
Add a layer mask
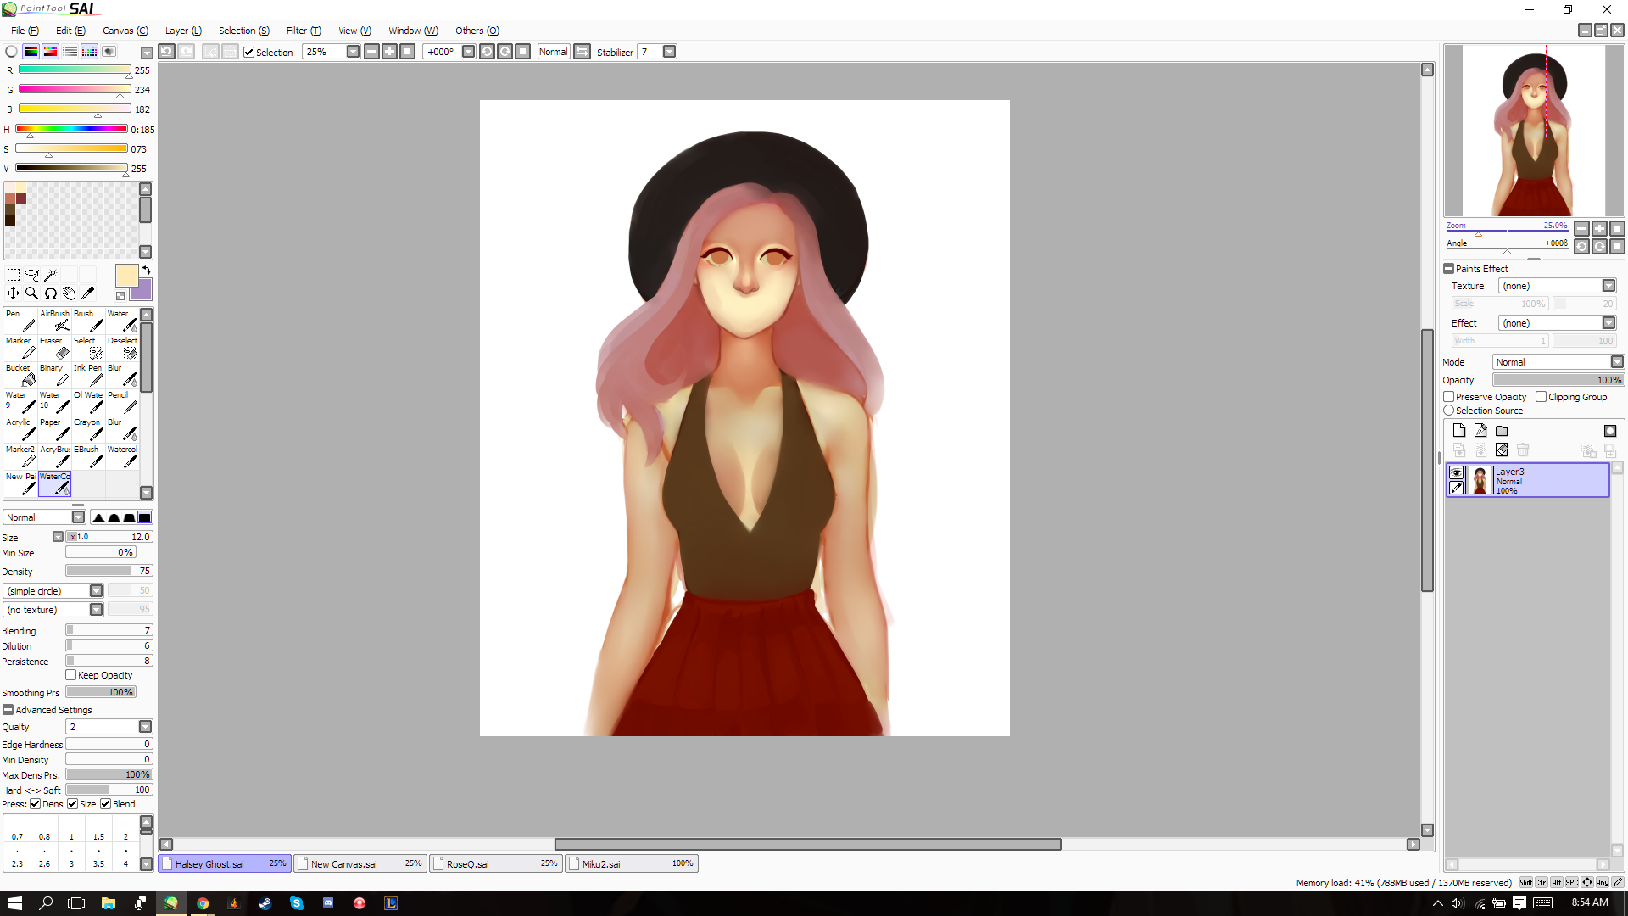click(1610, 431)
